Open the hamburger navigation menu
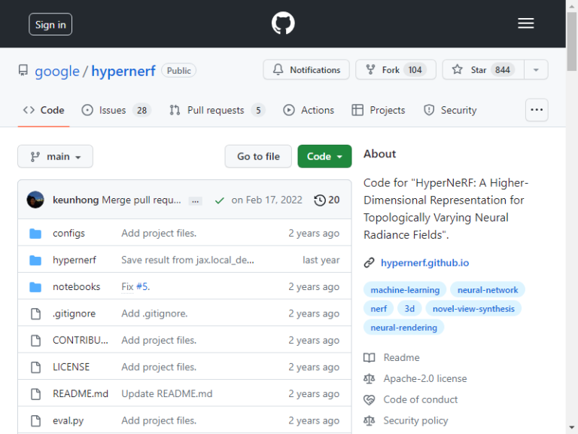This screenshot has height=434, width=578. coord(525,23)
